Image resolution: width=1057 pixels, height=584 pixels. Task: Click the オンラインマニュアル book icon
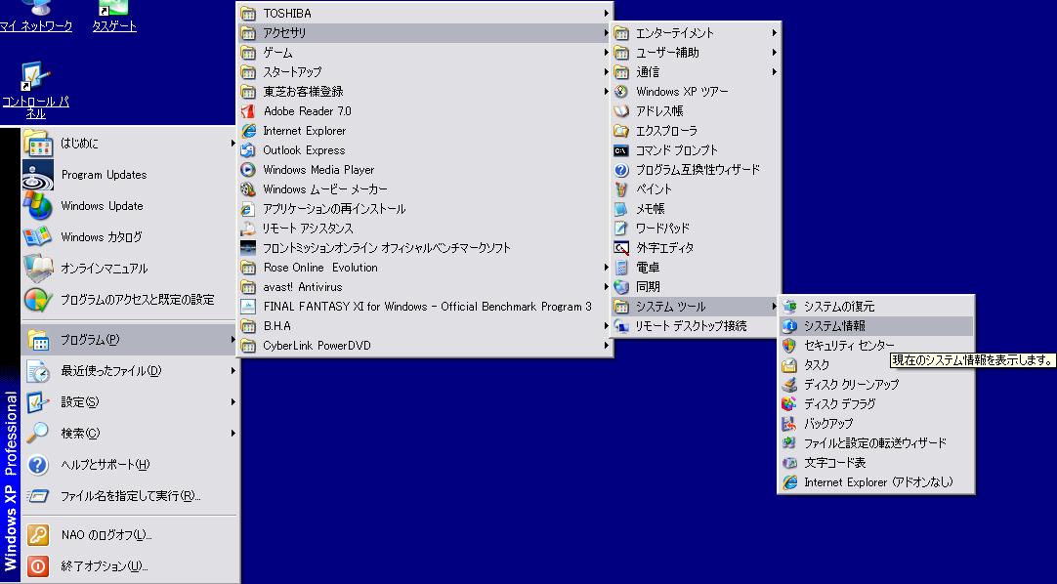pyautogui.click(x=38, y=269)
